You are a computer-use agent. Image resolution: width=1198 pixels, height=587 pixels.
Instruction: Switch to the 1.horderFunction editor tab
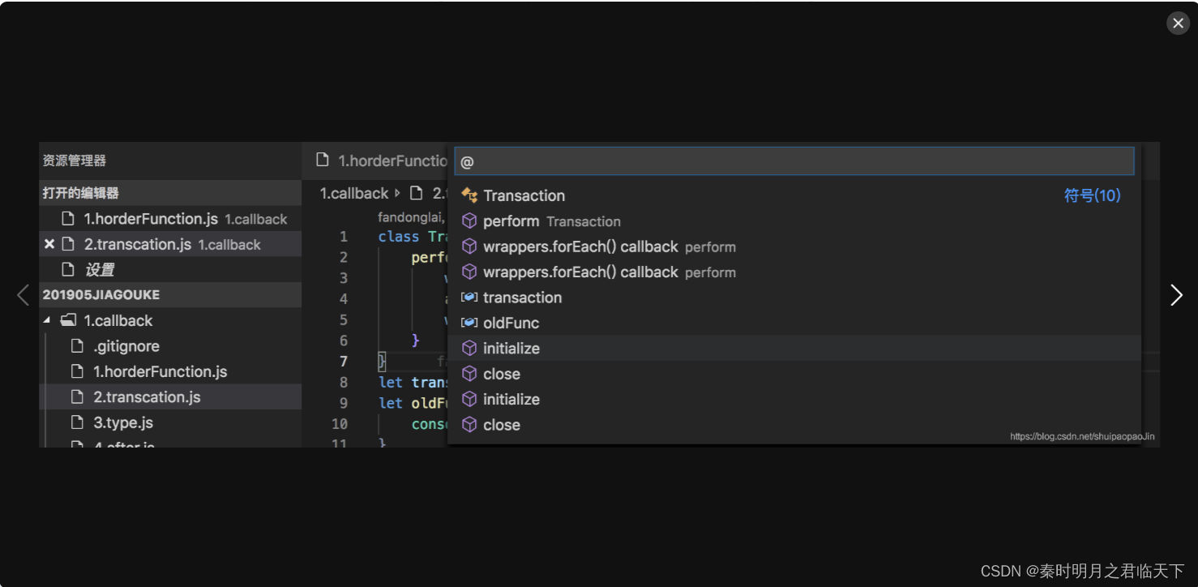379,161
